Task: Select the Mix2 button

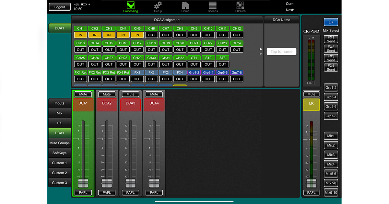Action: (331, 145)
